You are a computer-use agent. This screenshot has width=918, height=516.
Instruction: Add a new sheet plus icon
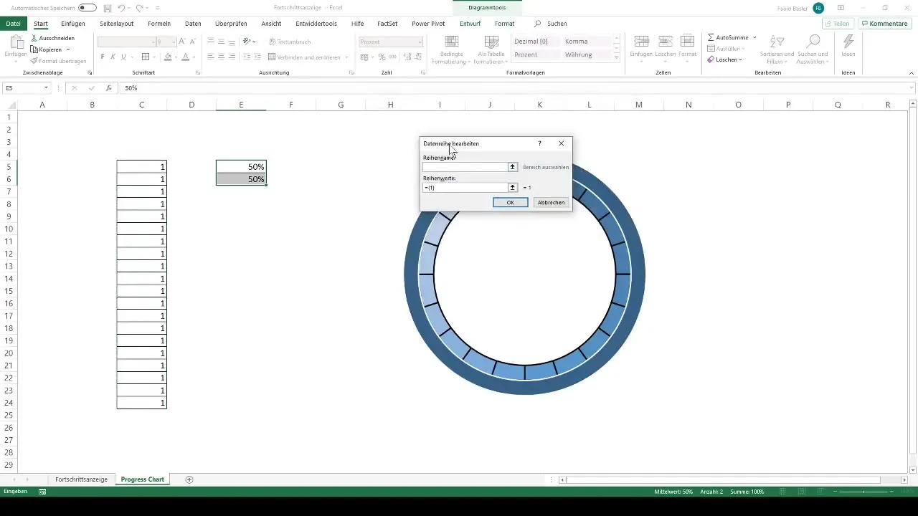tap(189, 479)
